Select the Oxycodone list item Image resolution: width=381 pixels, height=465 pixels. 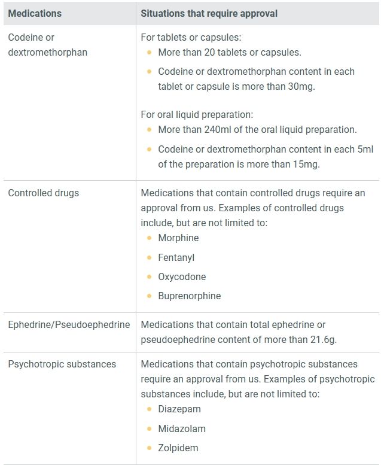click(x=182, y=276)
